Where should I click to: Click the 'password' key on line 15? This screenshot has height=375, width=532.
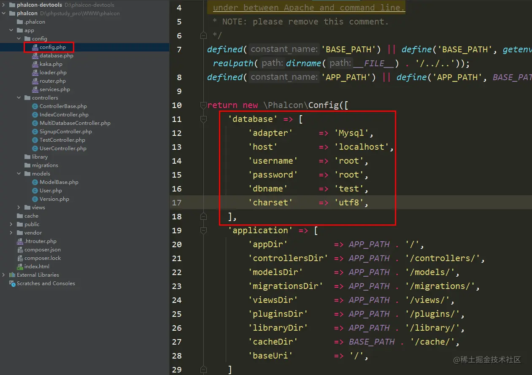(273, 175)
